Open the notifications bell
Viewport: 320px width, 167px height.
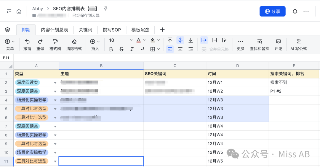pos(295,12)
